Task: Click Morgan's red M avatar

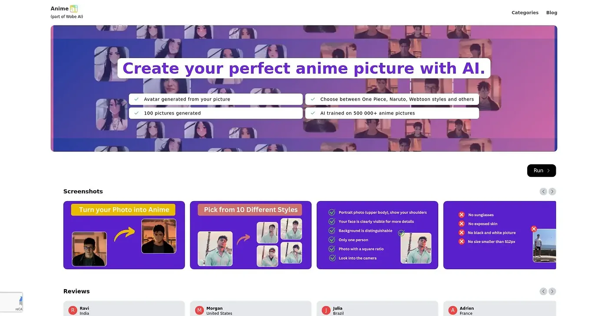Action: pyautogui.click(x=199, y=310)
